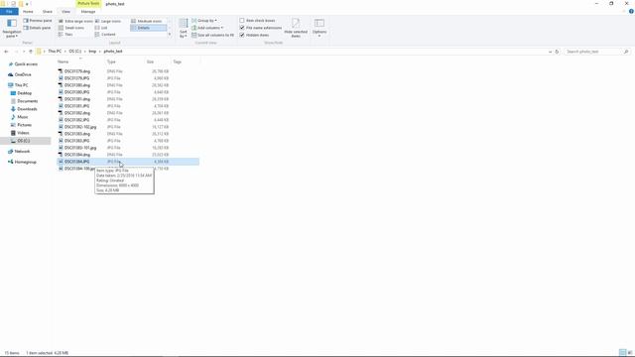Open the Sort by dropdown
The width and height of the screenshot is (635, 357).
click(184, 29)
